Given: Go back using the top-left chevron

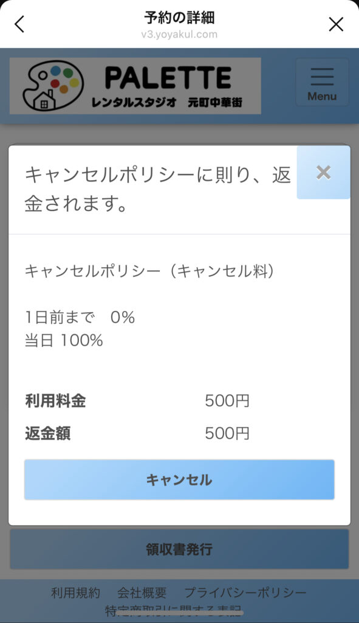Looking at the screenshot, I should point(19,24).
